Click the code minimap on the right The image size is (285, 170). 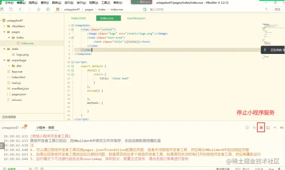273,42
